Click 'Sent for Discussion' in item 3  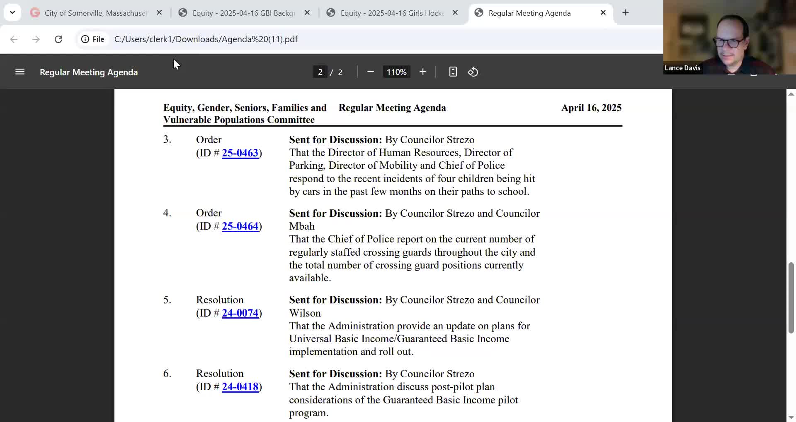coord(335,140)
